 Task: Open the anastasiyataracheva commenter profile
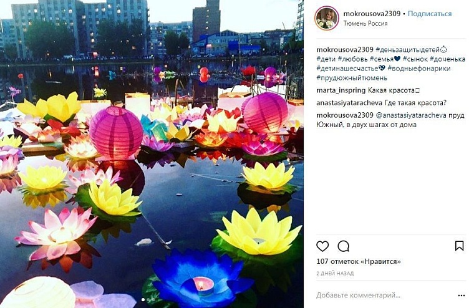[349, 103]
